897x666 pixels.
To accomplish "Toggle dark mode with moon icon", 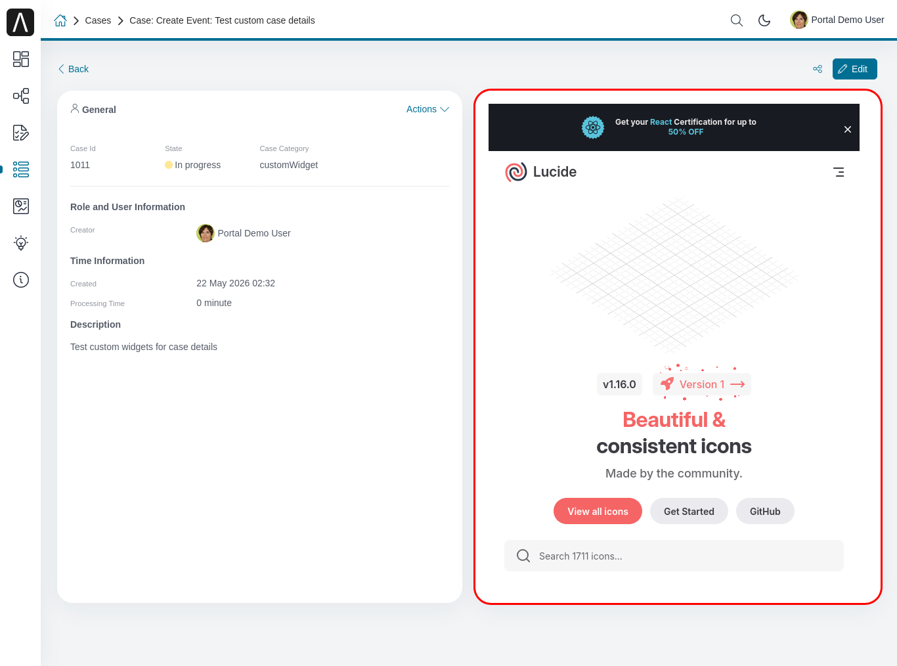I will click(764, 20).
